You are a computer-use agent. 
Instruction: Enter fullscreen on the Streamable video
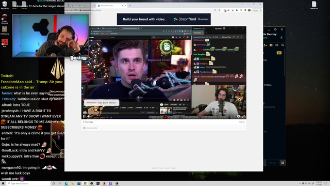(x=243, y=116)
